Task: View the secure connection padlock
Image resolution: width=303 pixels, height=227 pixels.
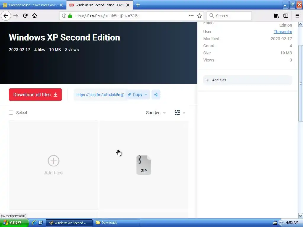Action: [x=70, y=16]
